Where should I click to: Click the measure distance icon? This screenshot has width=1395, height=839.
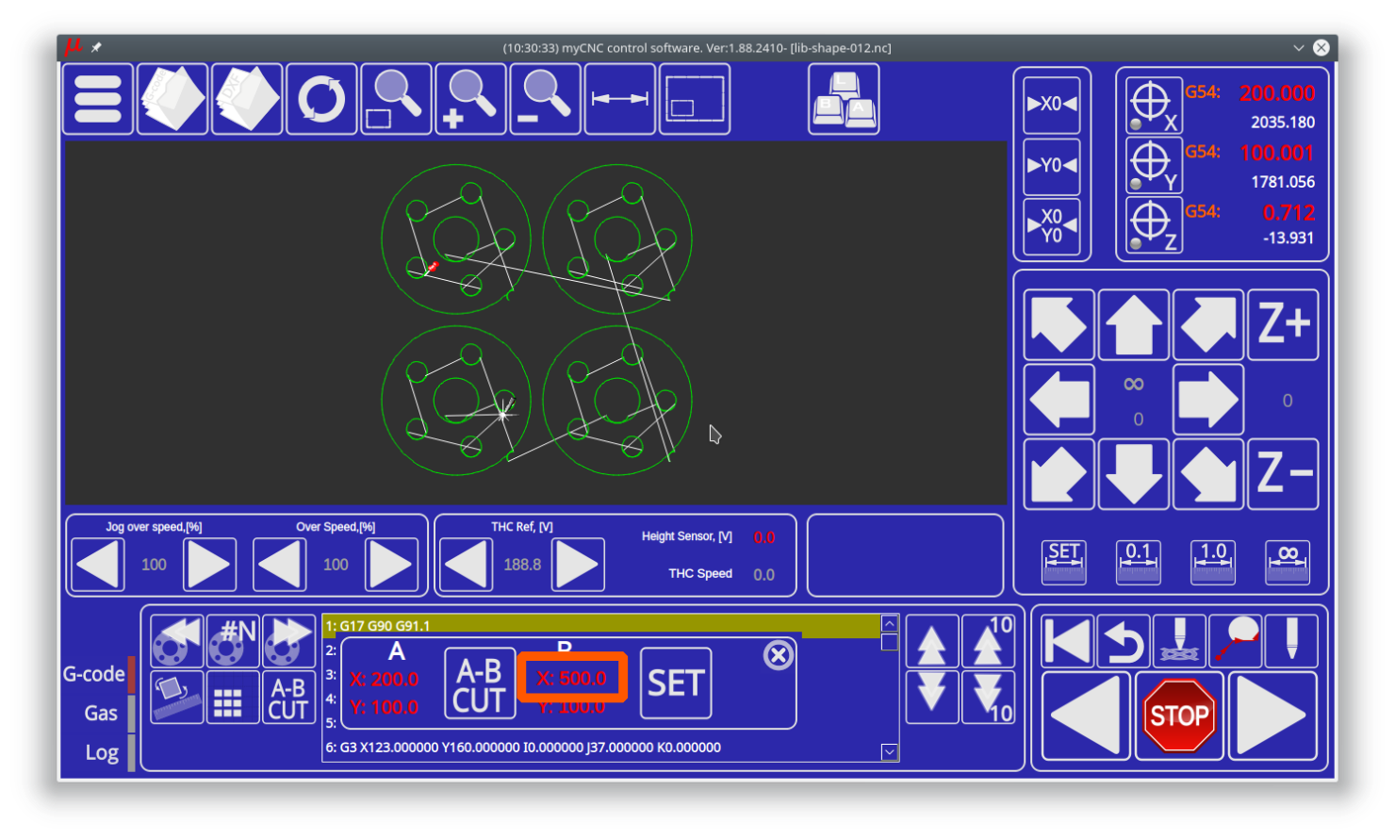click(619, 99)
